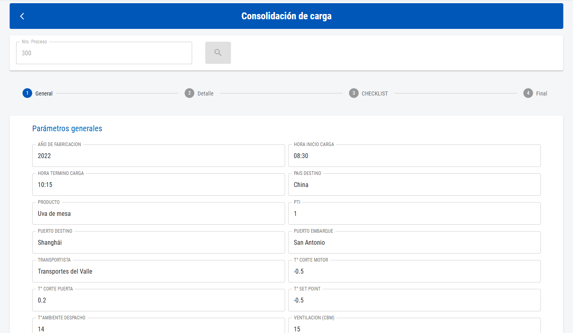
Task: Edit the Transportista field
Action: coord(158,271)
